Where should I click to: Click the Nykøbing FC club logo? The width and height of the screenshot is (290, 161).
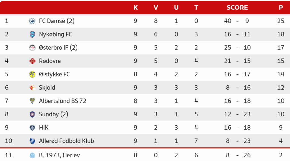[x=32, y=34]
